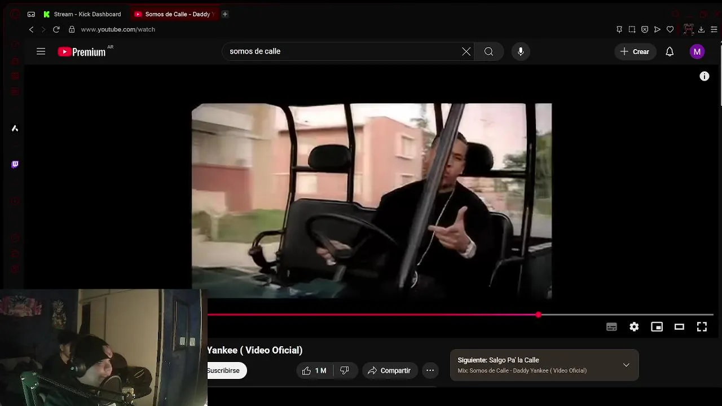Screen dimensions: 722x406
Task: Open the browser easy setup sliders
Action: [x=714, y=29]
